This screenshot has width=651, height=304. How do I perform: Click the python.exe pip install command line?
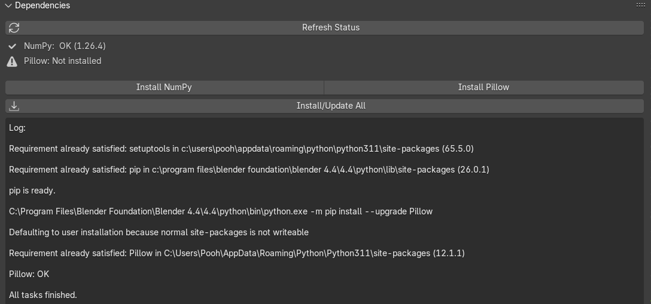tap(221, 211)
